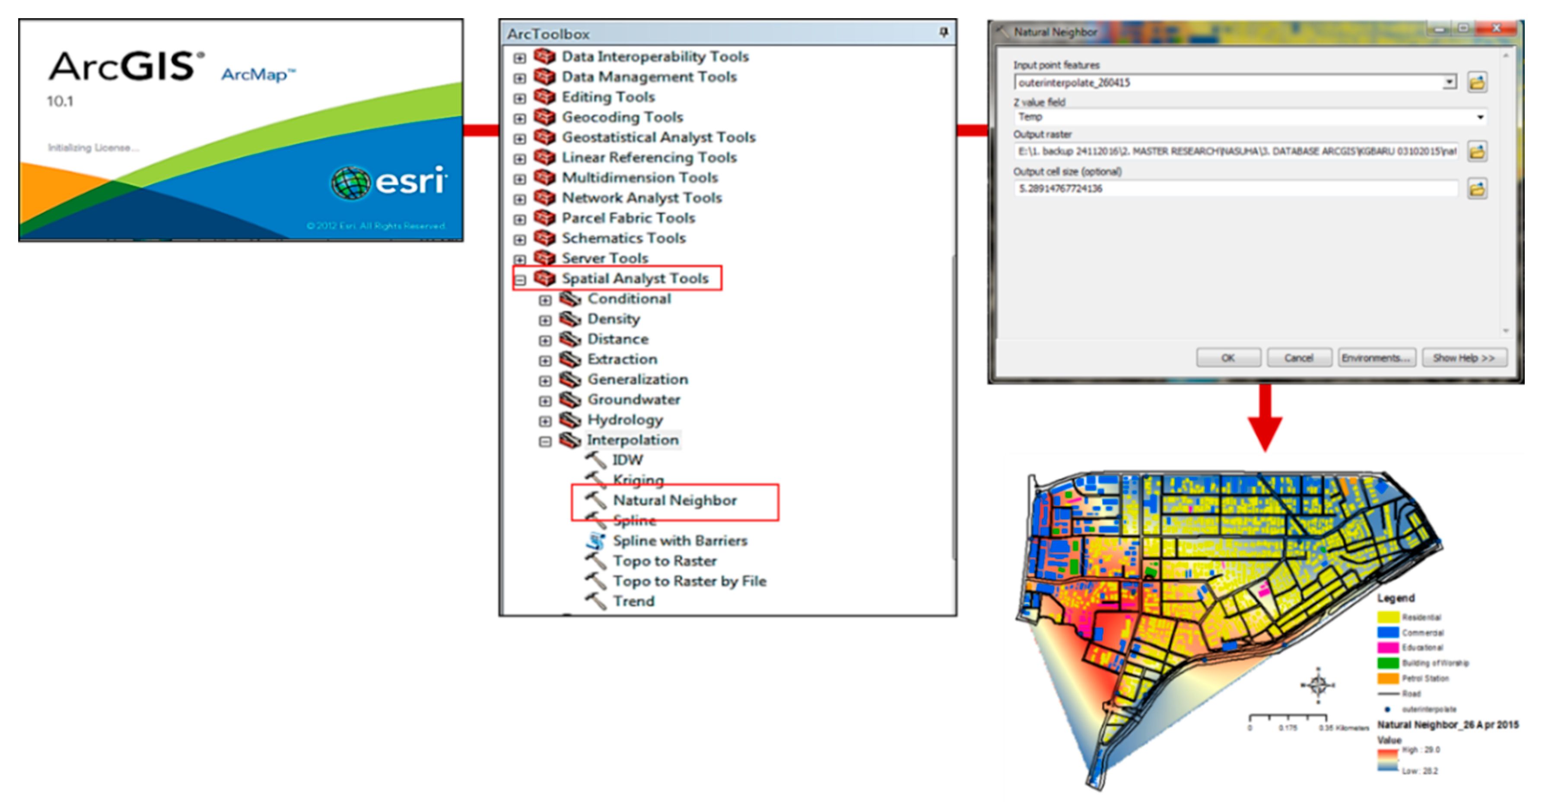Screen dimensions: 1542x806
Task: Click the Interpolation toolset icon
Action: point(570,440)
